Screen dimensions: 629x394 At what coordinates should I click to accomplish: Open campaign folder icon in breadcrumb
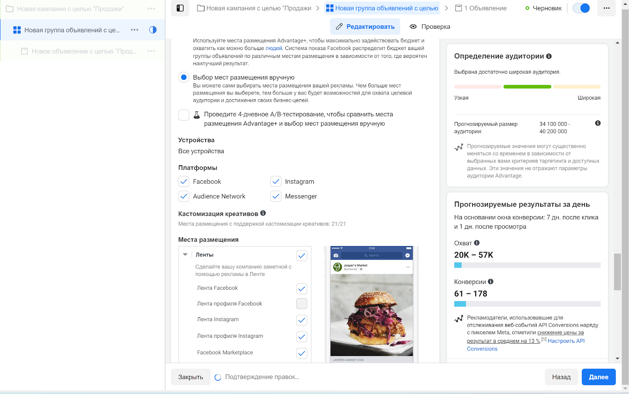point(200,8)
